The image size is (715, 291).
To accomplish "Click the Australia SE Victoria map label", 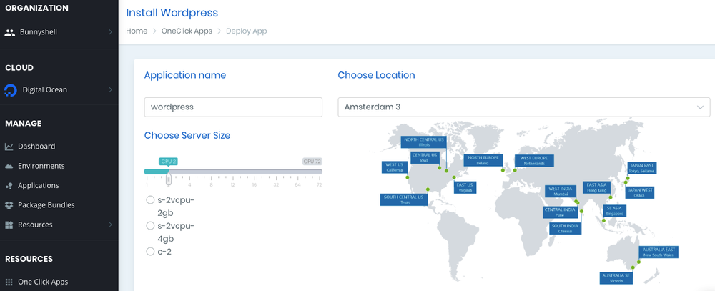I will [x=616, y=278].
